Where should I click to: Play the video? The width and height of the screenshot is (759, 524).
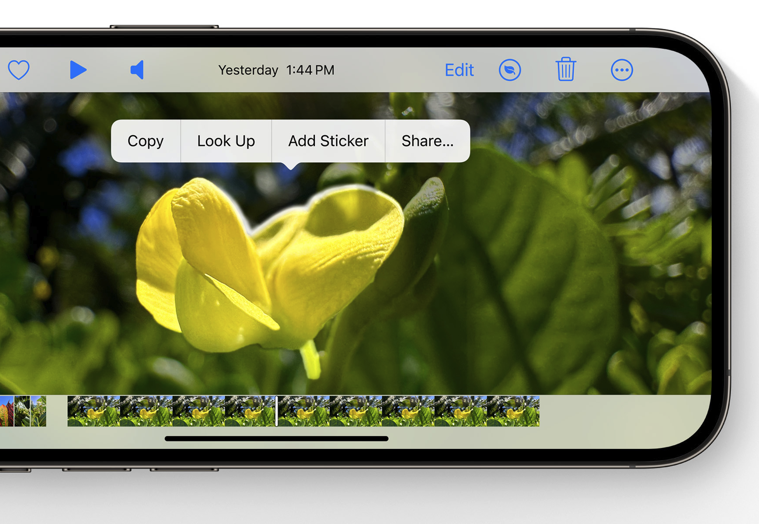coord(78,70)
